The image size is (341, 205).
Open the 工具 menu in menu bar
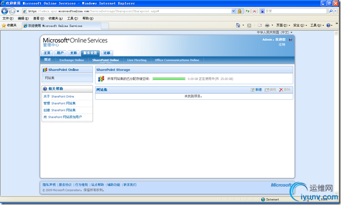pos(72,18)
